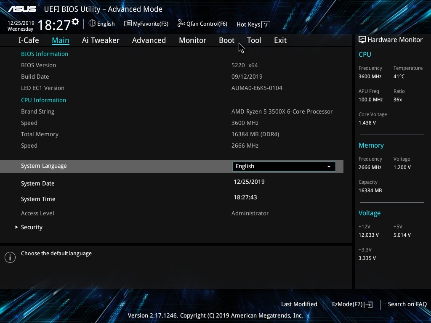
Task: Click the settings gear beside the clock
Action: click(75, 22)
